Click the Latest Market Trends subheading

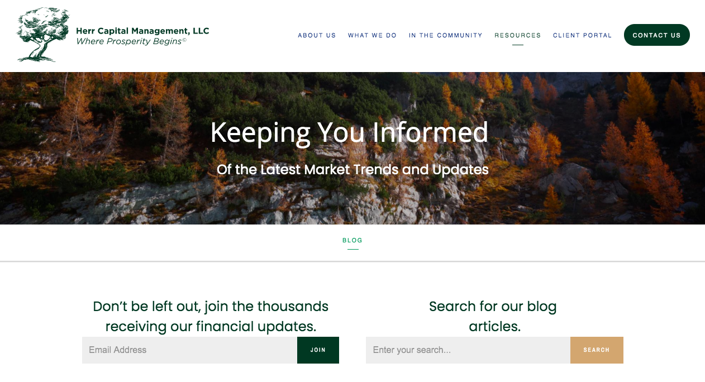coord(352,169)
